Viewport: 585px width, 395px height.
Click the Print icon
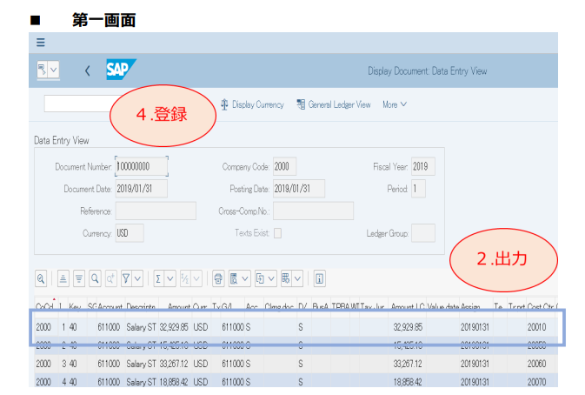pos(218,278)
